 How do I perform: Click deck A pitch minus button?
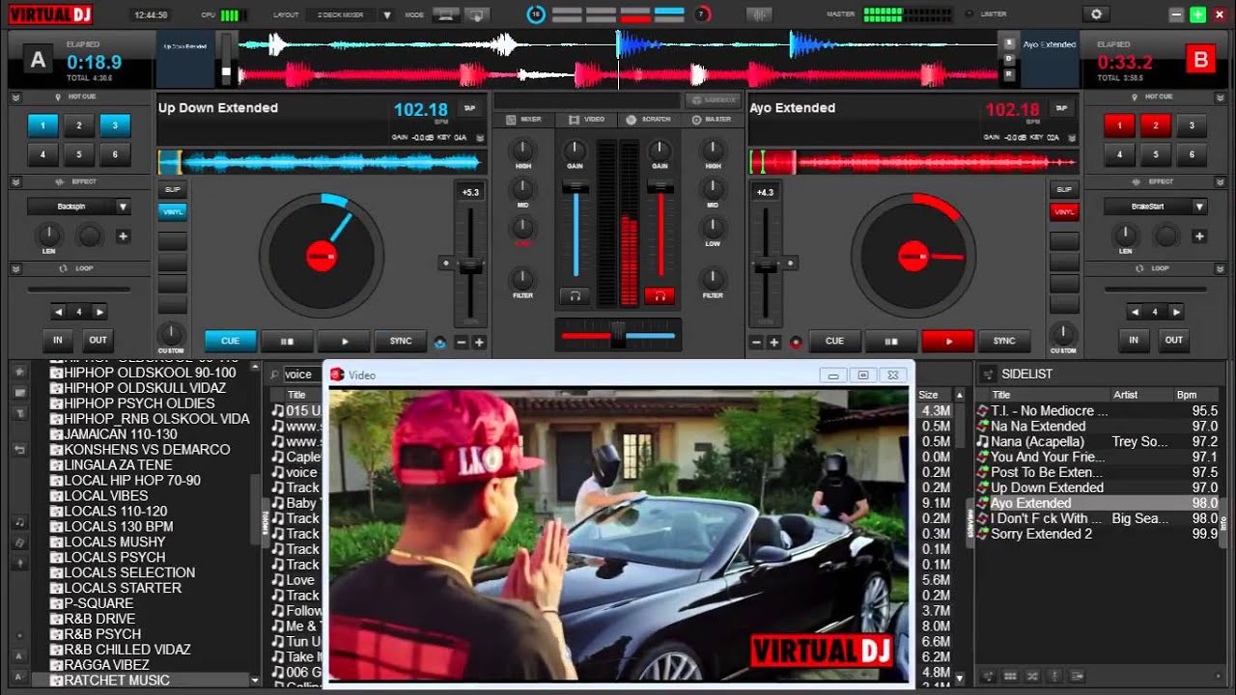click(x=462, y=342)
